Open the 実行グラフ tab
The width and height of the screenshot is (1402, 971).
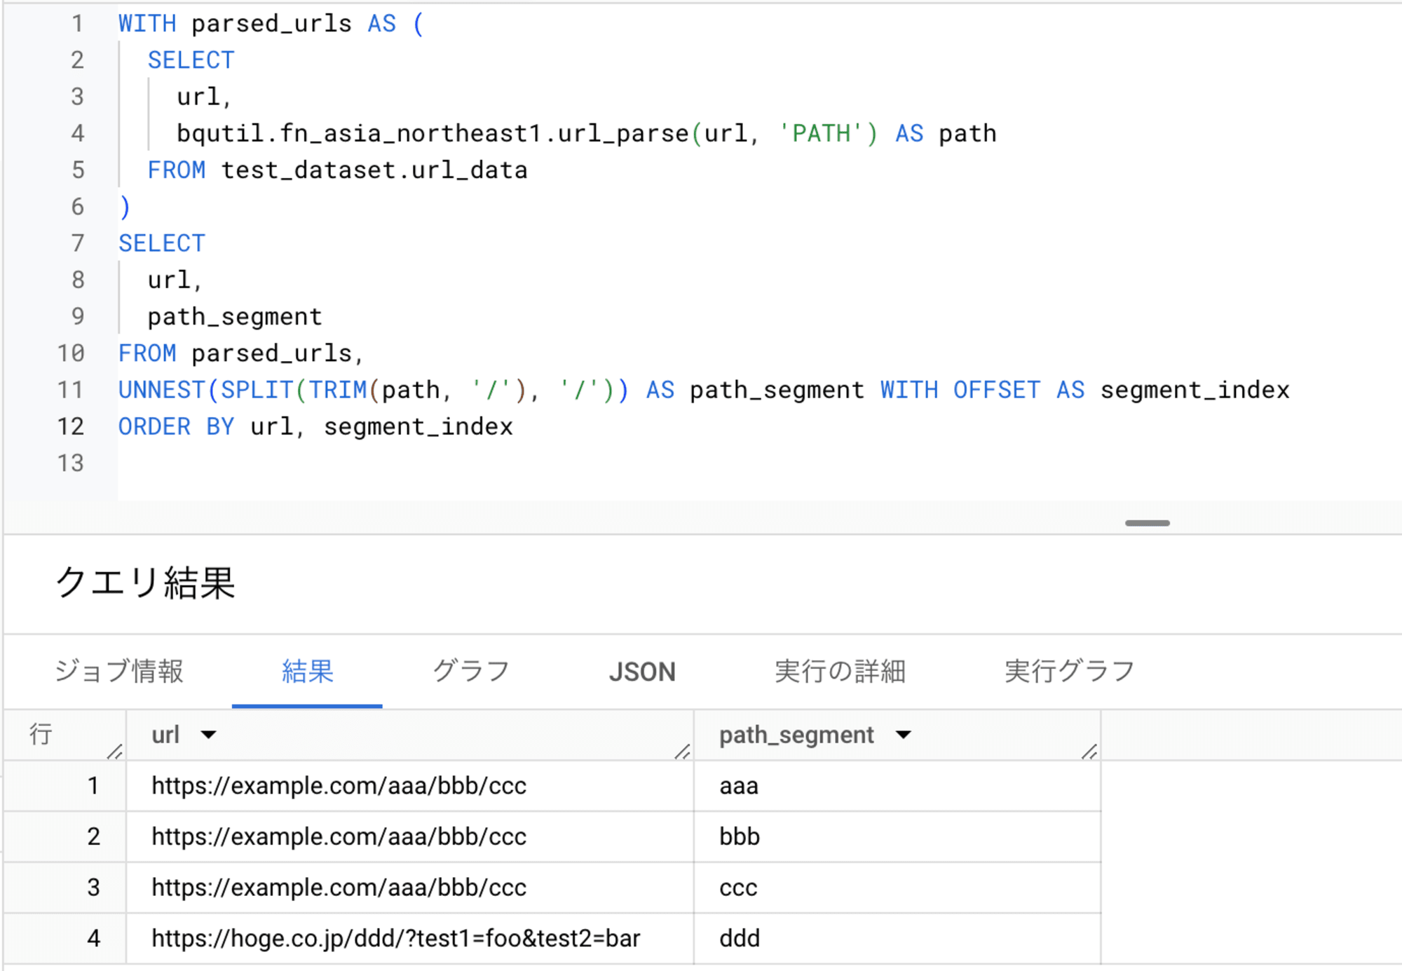[x=1069, y=671]
